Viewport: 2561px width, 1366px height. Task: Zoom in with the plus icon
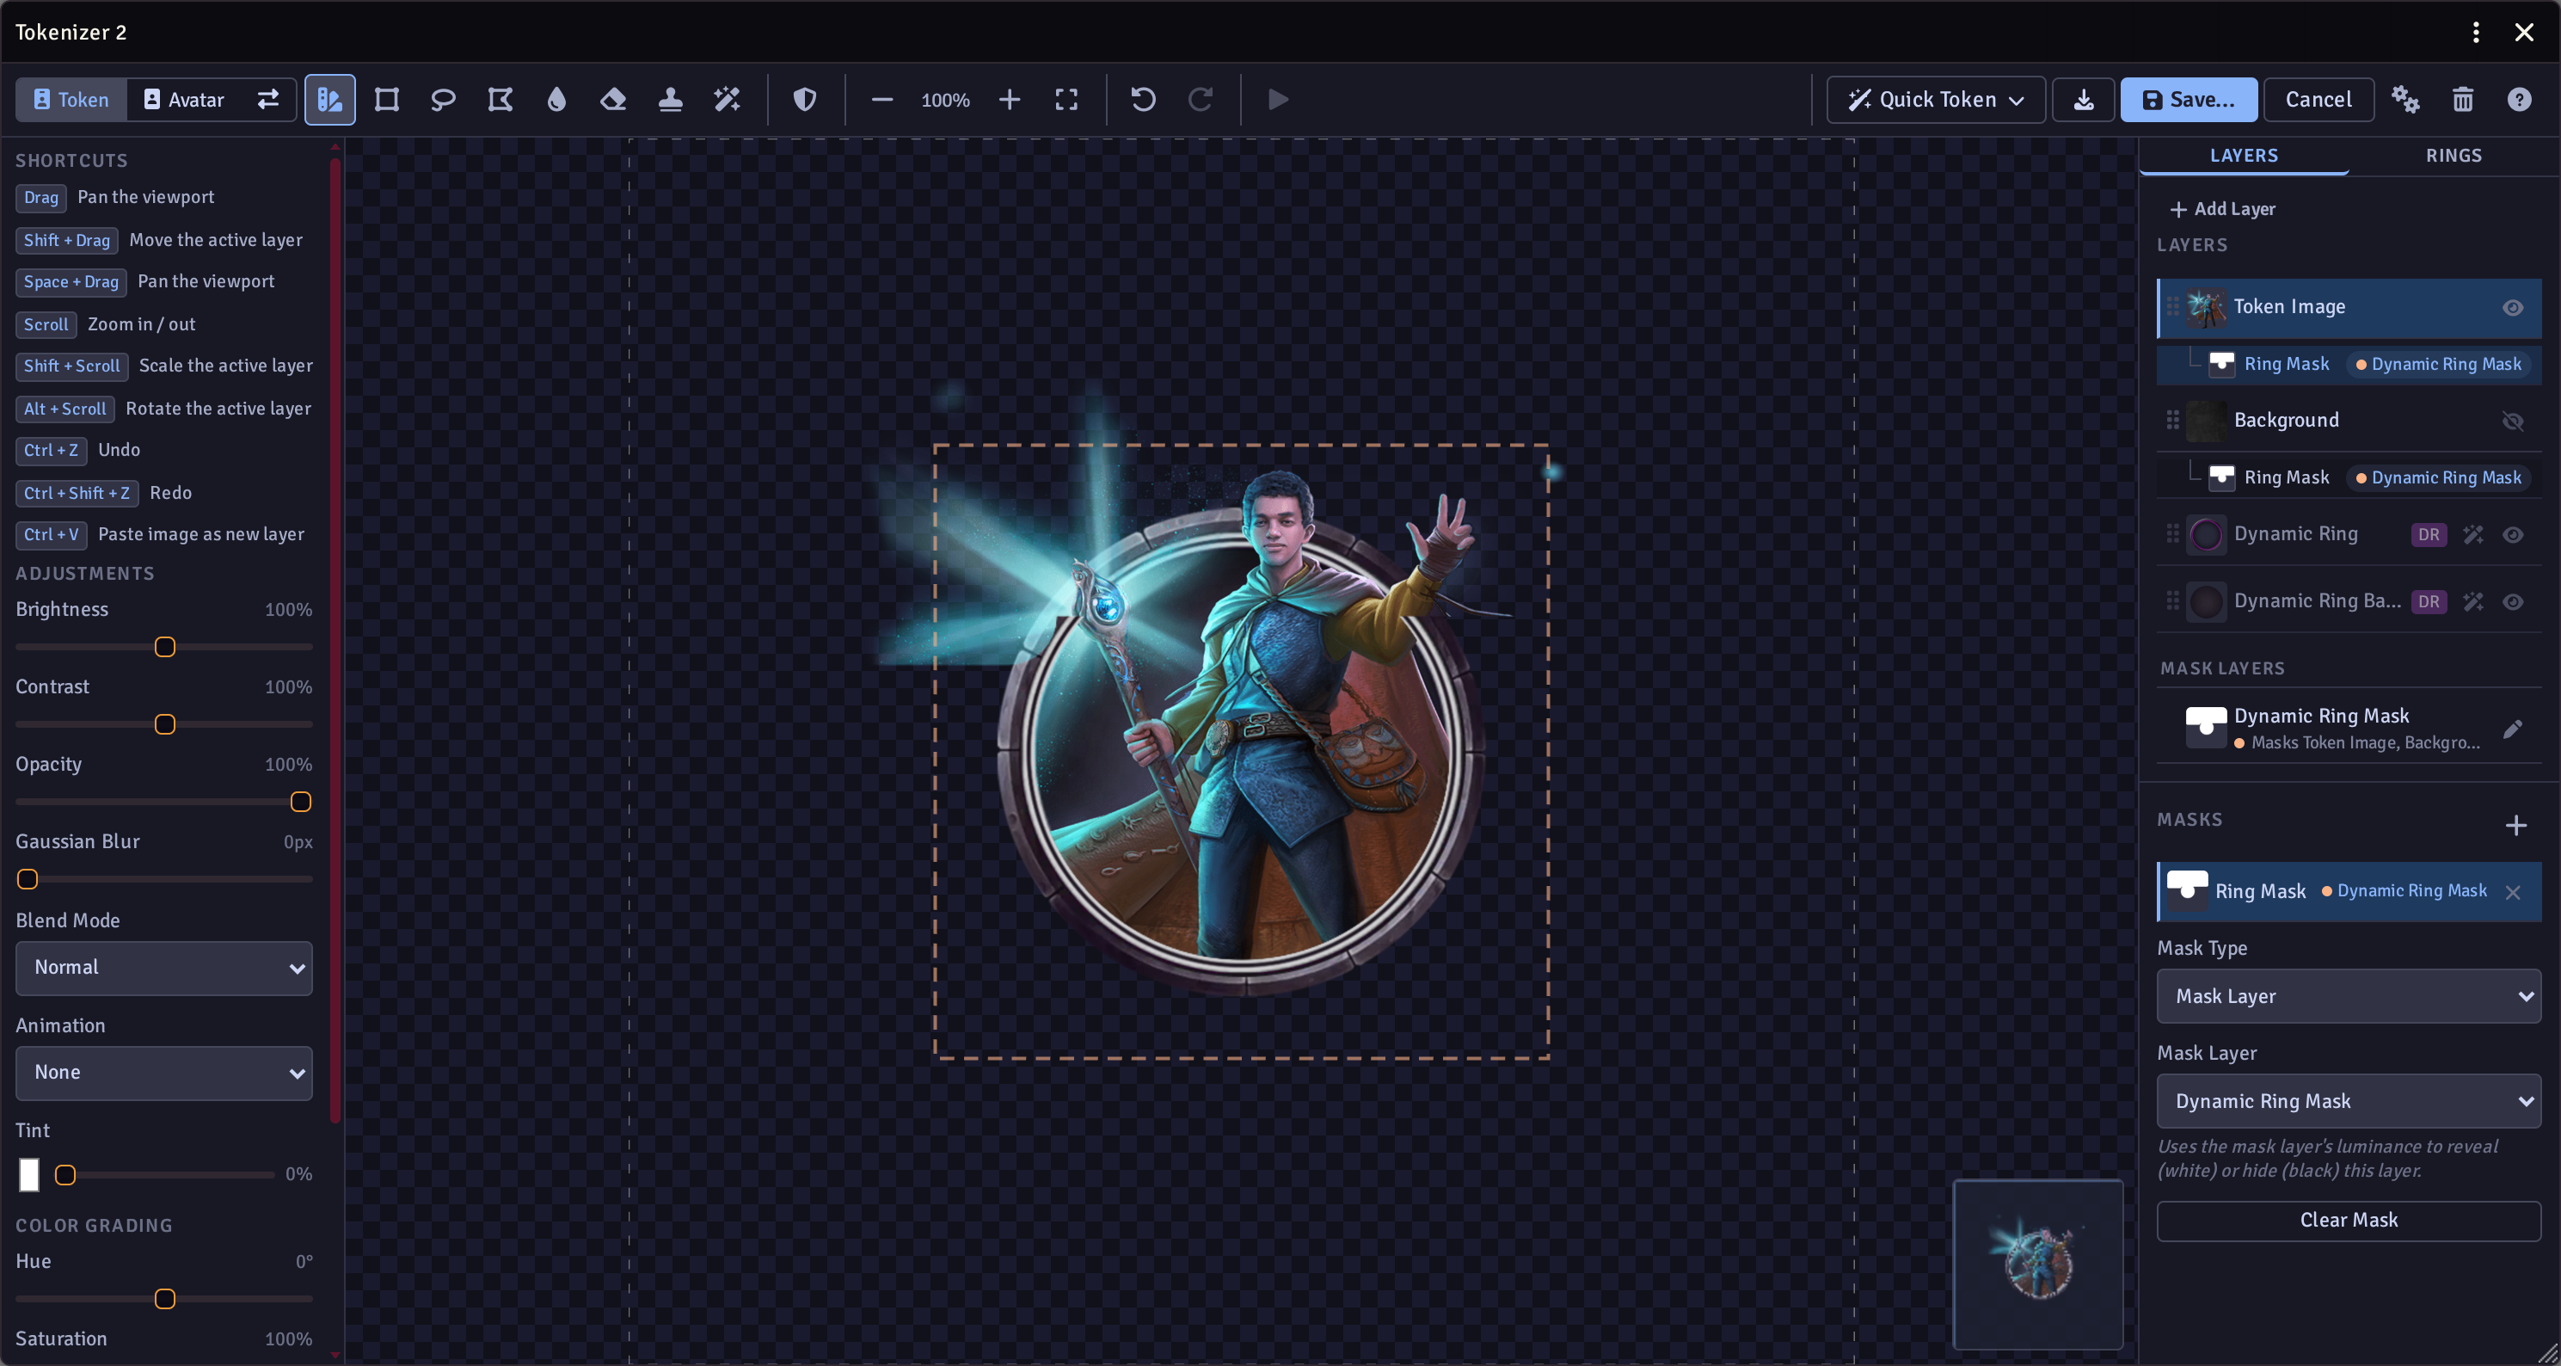1009,100
